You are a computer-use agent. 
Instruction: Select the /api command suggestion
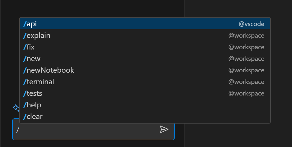(x=145, y=24)
